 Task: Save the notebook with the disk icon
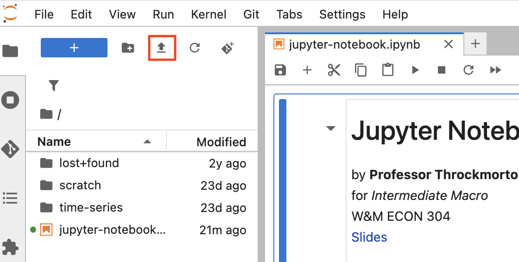point(280,70)
